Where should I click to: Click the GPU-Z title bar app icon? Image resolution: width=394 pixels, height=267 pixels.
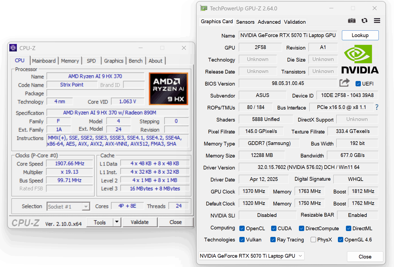coord(204,8)
